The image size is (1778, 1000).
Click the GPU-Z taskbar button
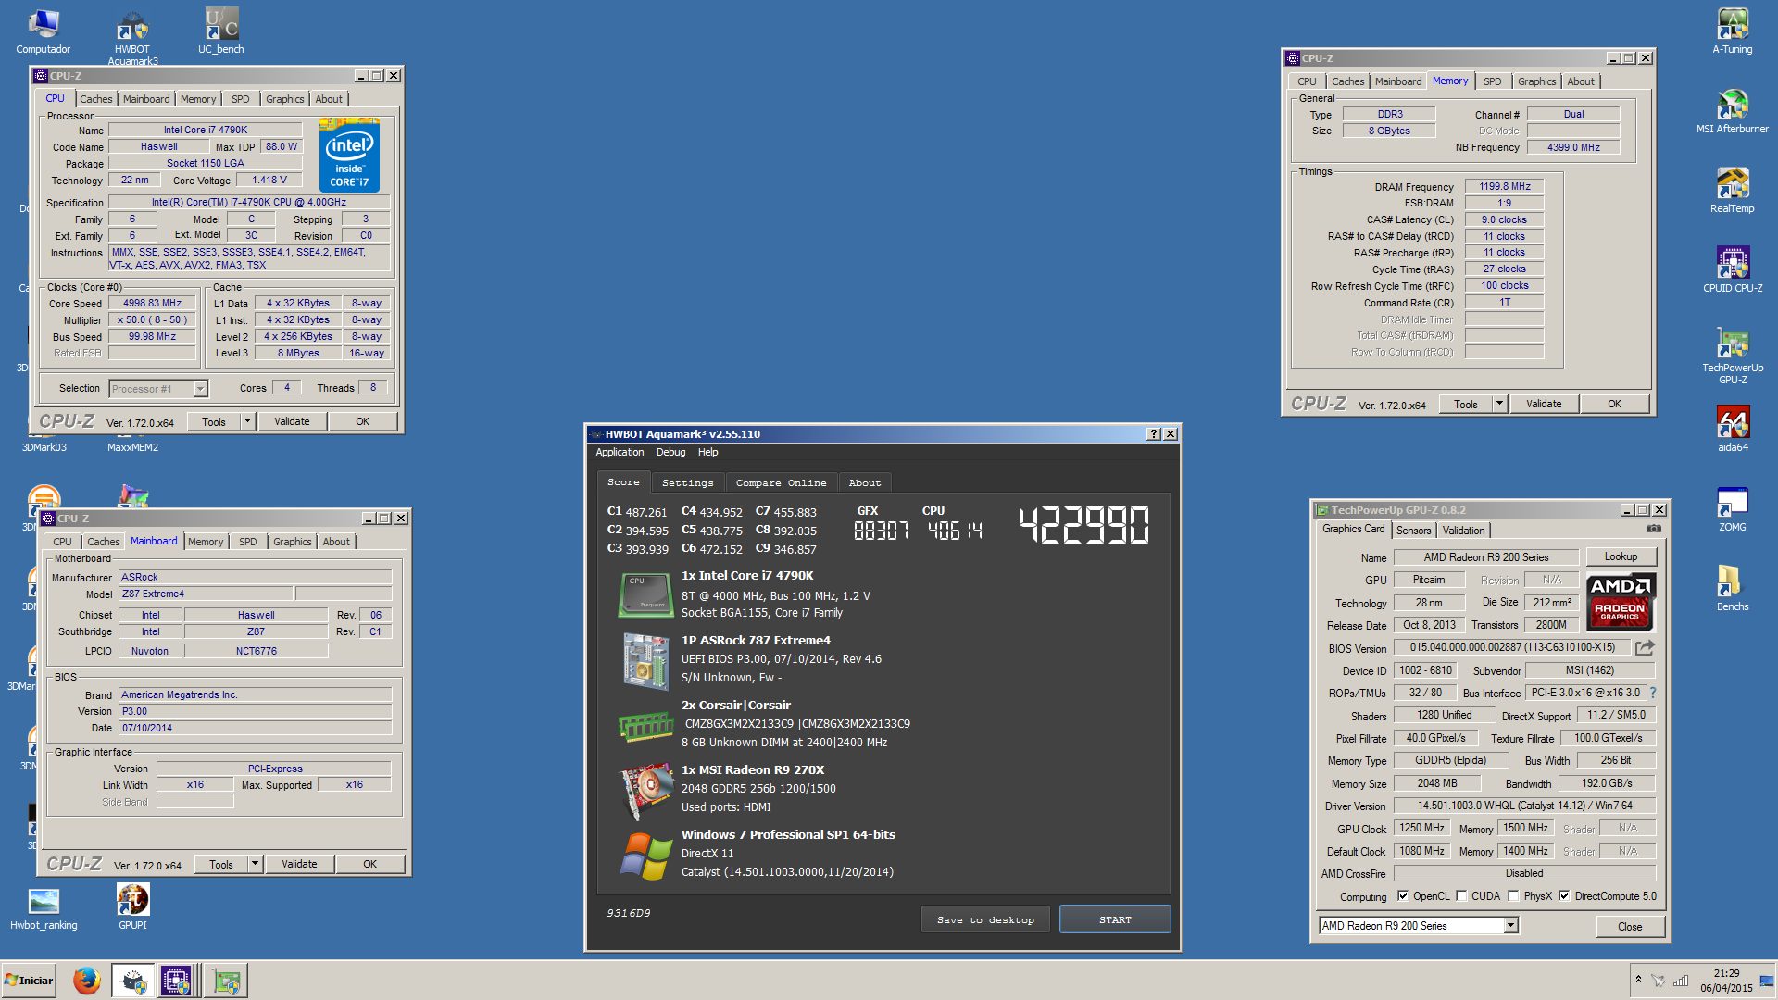[227, 980]
